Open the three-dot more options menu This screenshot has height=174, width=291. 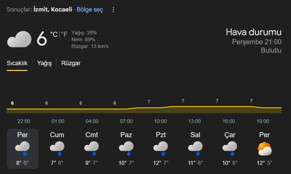[x=113, y=10]
